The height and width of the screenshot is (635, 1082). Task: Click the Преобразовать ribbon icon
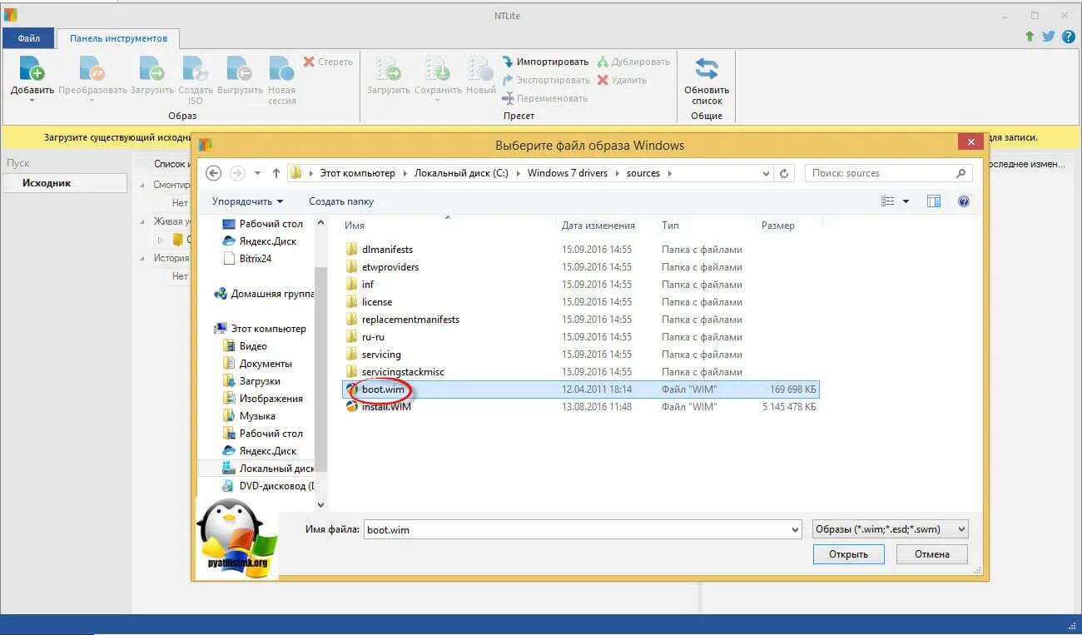[x=92, y=68]
